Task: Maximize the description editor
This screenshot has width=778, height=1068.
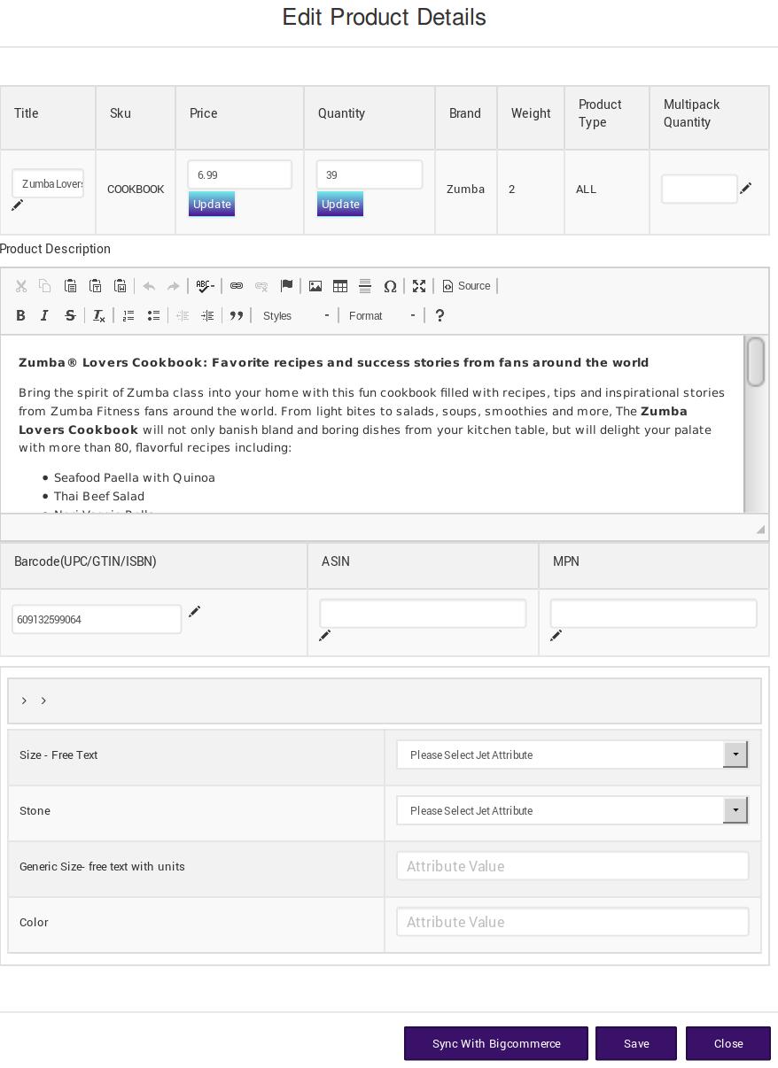Action: tap(419, 286)
